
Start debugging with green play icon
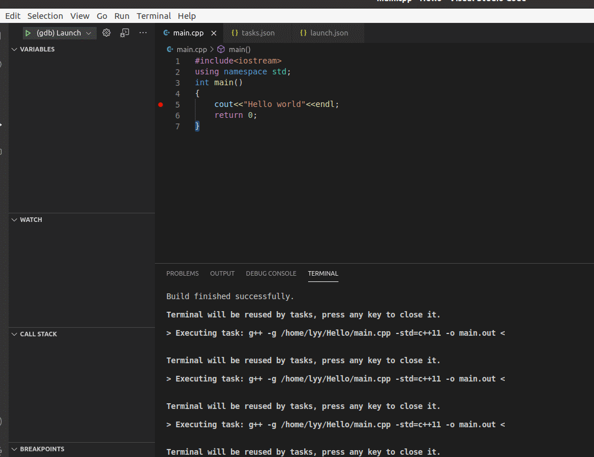(27, 33)
